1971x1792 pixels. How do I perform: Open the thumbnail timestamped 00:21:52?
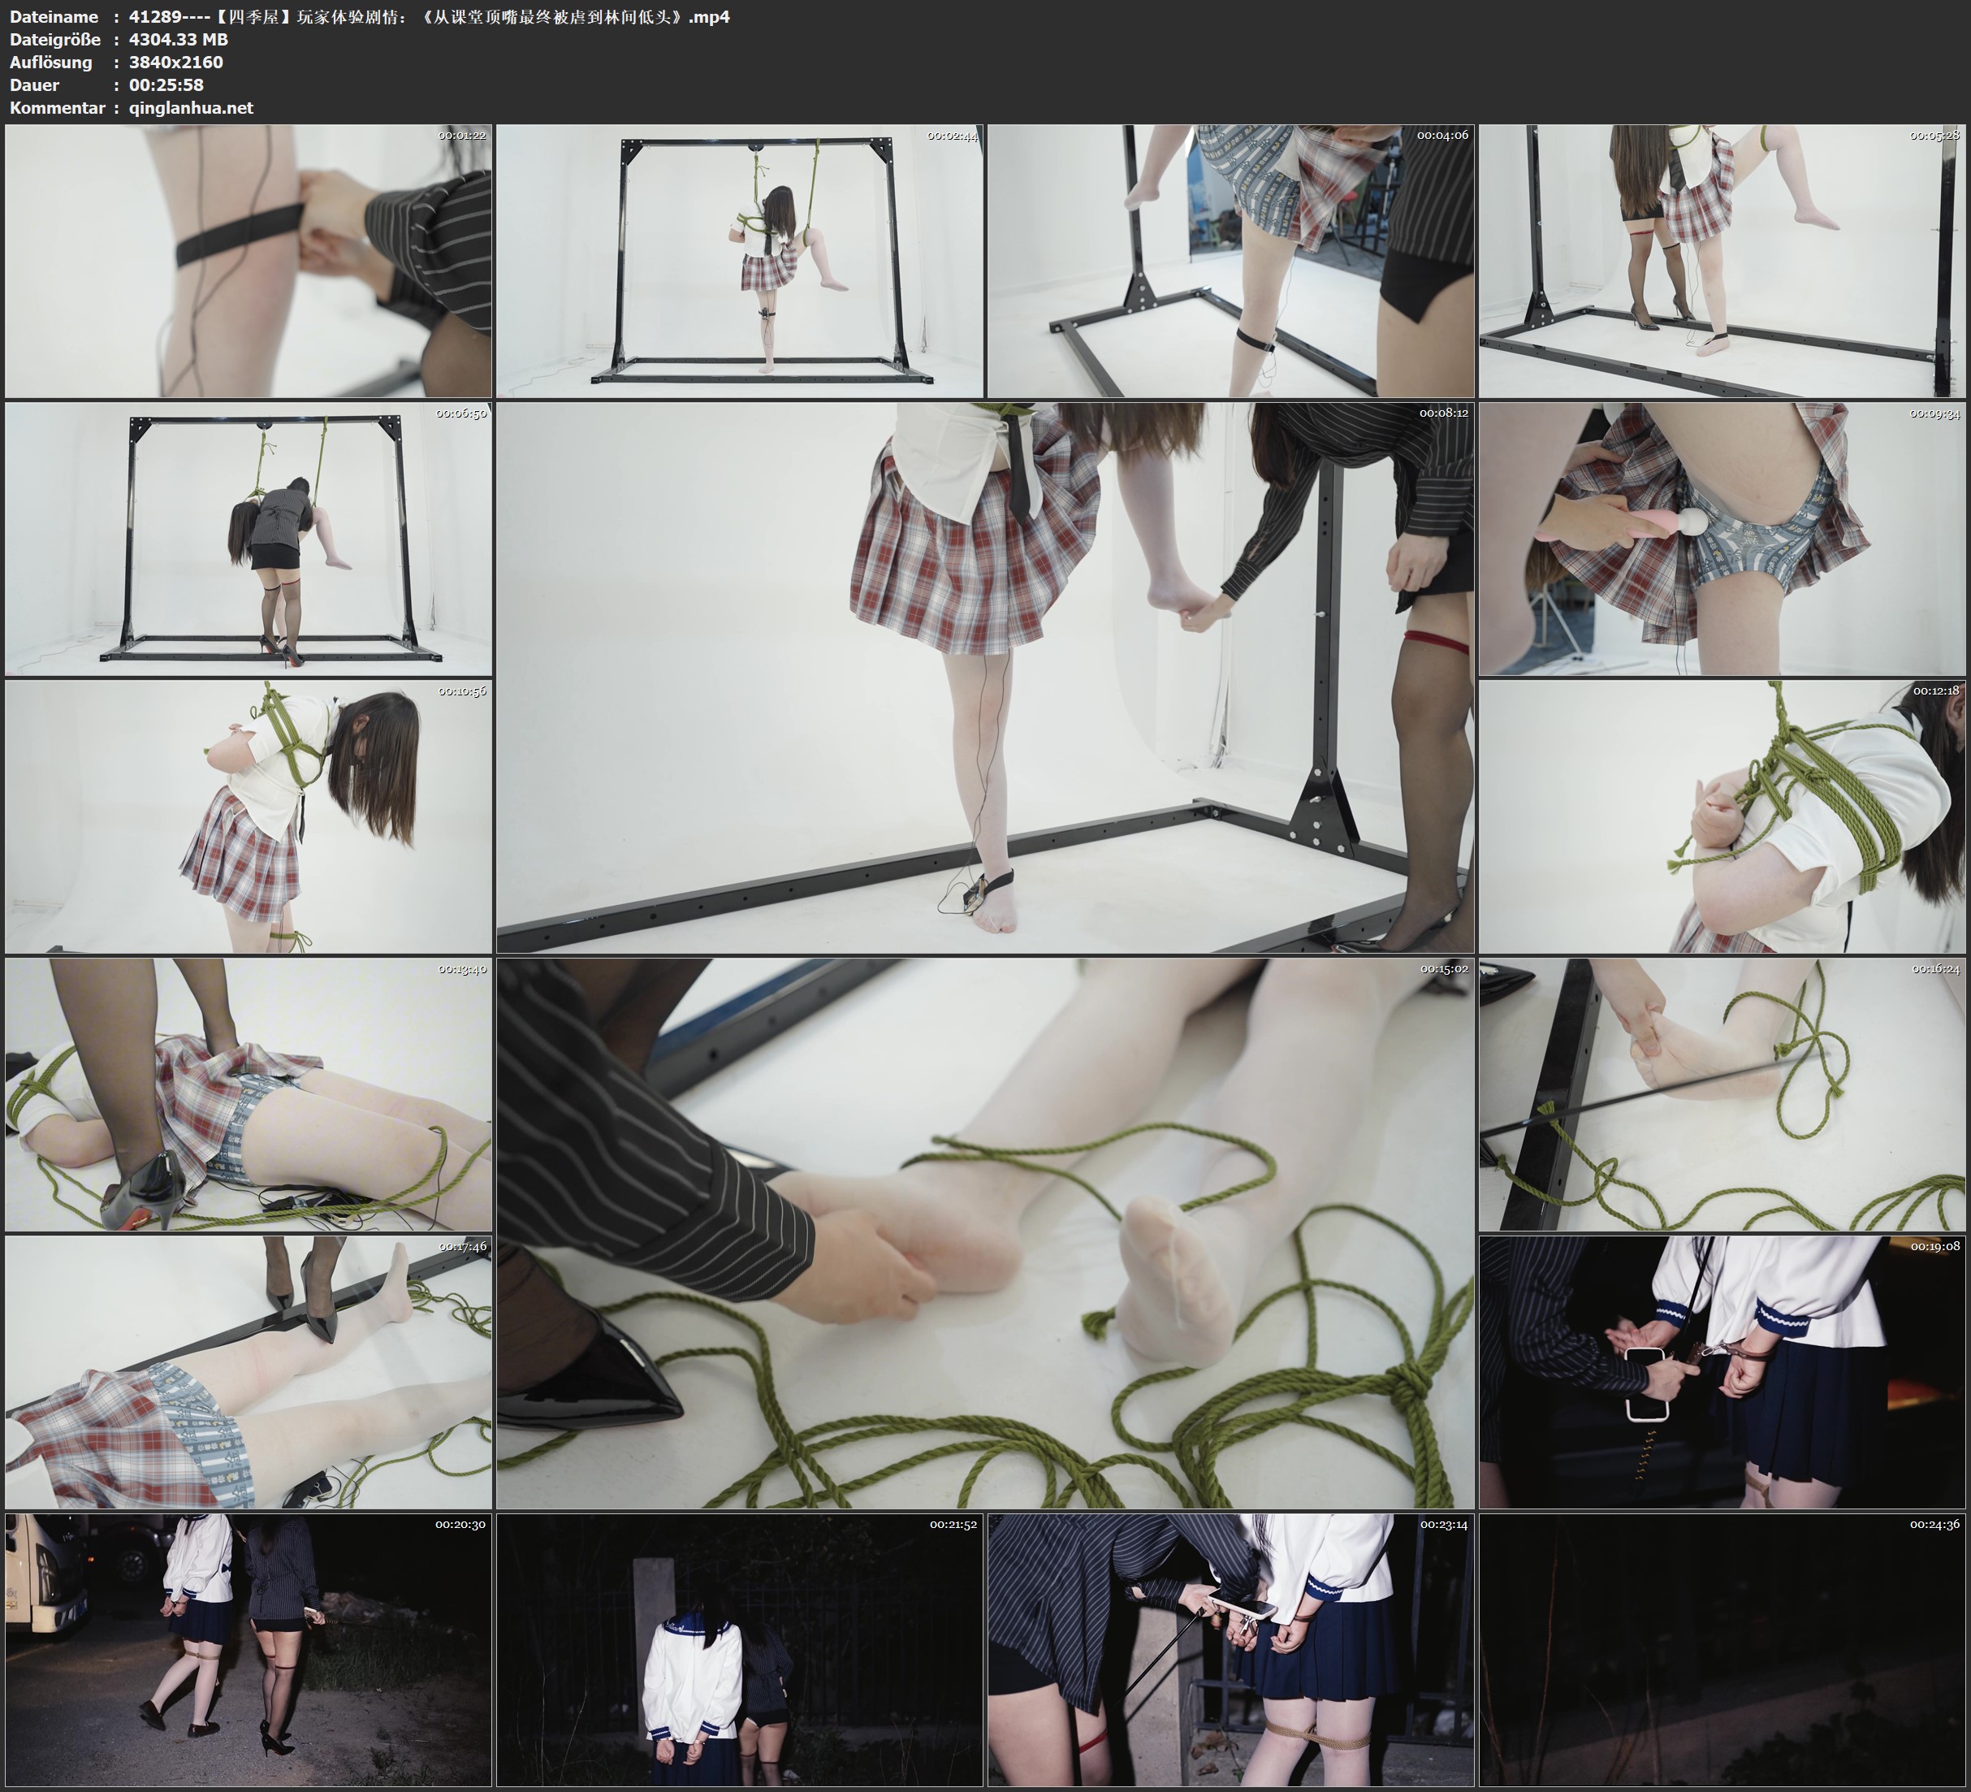pyautogui.click(x=740, y=1650)
